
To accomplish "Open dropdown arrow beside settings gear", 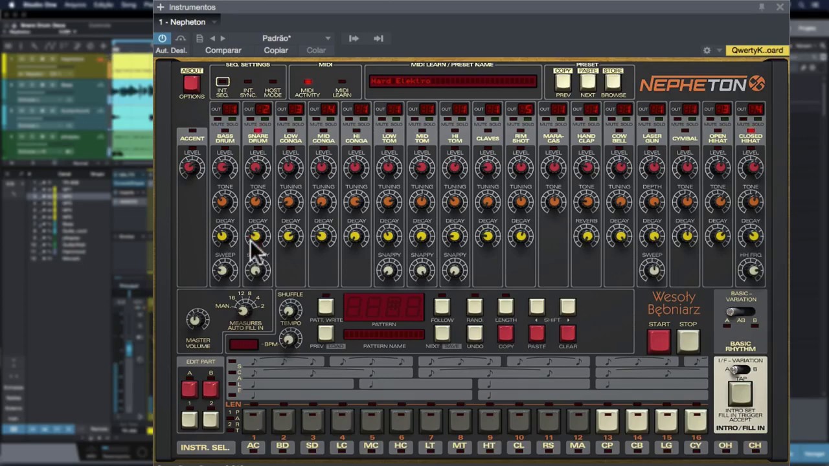I will (718, 50).
